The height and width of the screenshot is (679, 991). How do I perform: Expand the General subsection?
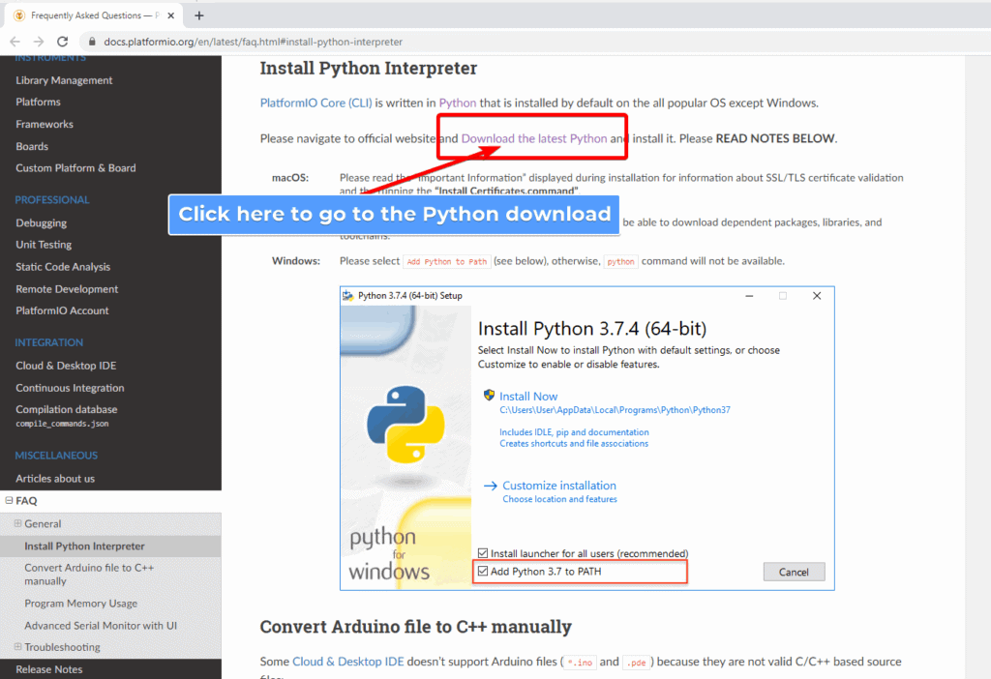(x=17, y=523)
